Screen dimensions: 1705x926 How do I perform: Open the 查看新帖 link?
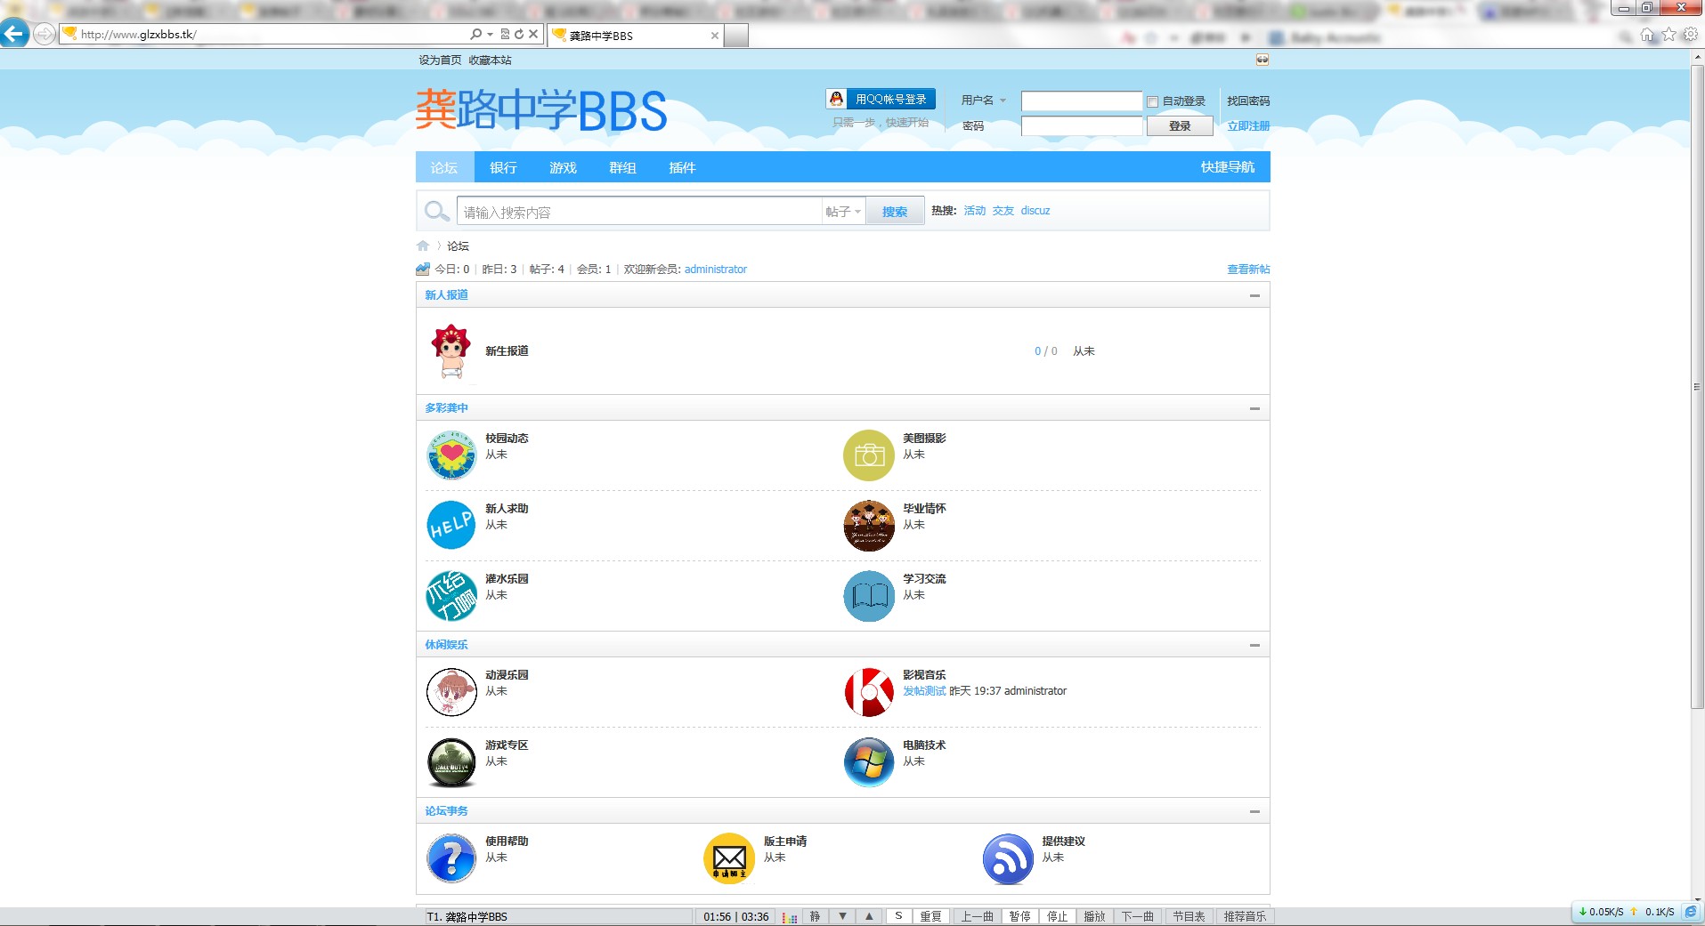pyautogui.click(x=1248, y=270)
